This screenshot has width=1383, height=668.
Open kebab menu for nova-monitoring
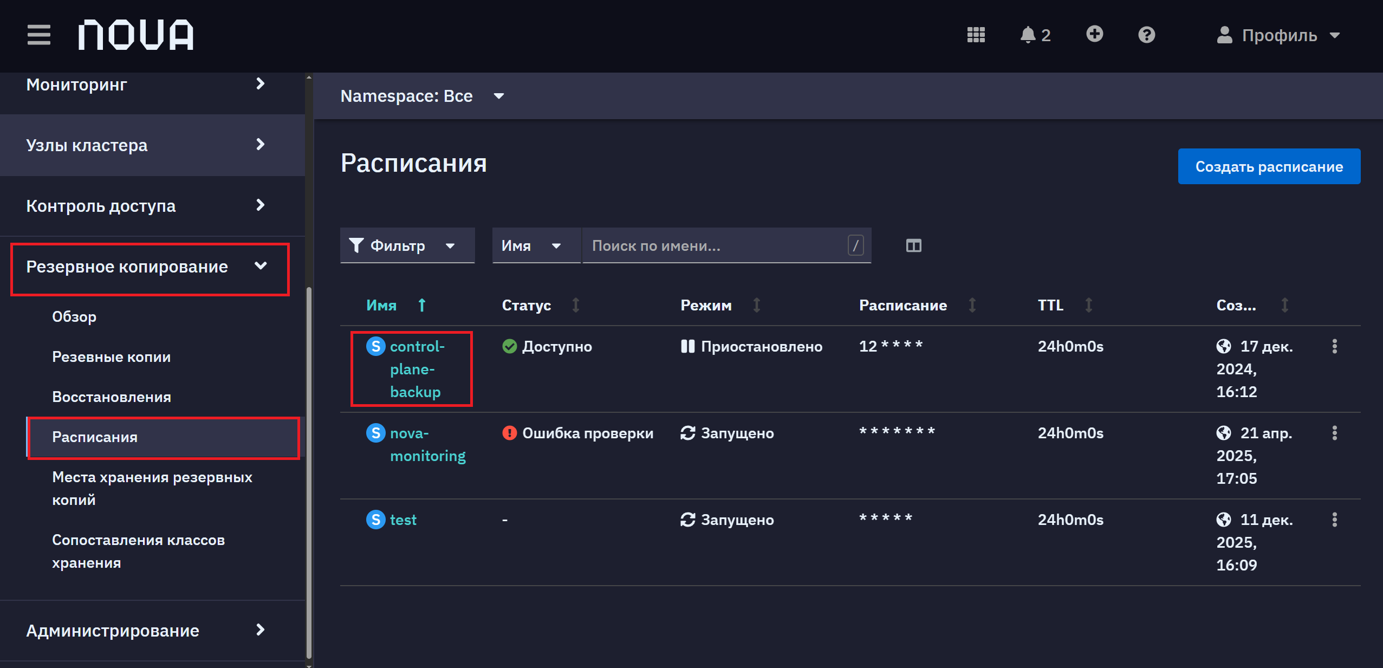pos(1334,433)
